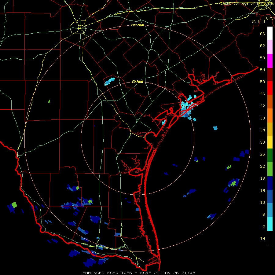Select the dark orange legend band
This screenshot has height=275, width=275.
tap(270, 102)
